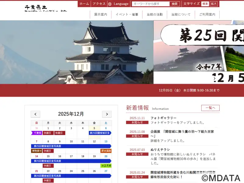
Task: Open the 当館について menu item
Action: (x=181, y=14)
